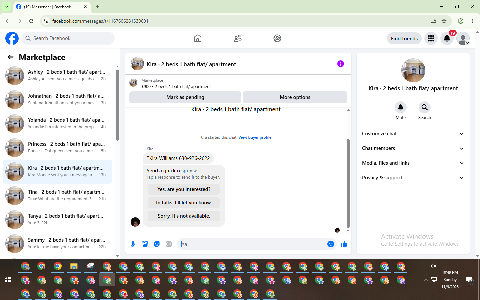Open the Facebook menu grid icon
This screenshot has height=300, width=480.
click(x=431, y=38)
